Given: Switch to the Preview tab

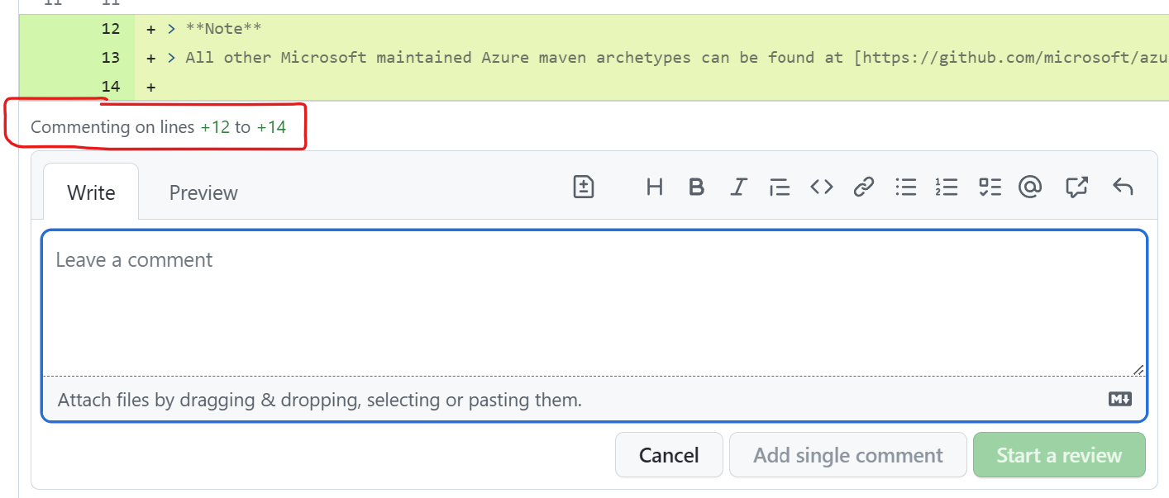Looking at the screenshot, I should pyautogui.click(x=203, y=192).
